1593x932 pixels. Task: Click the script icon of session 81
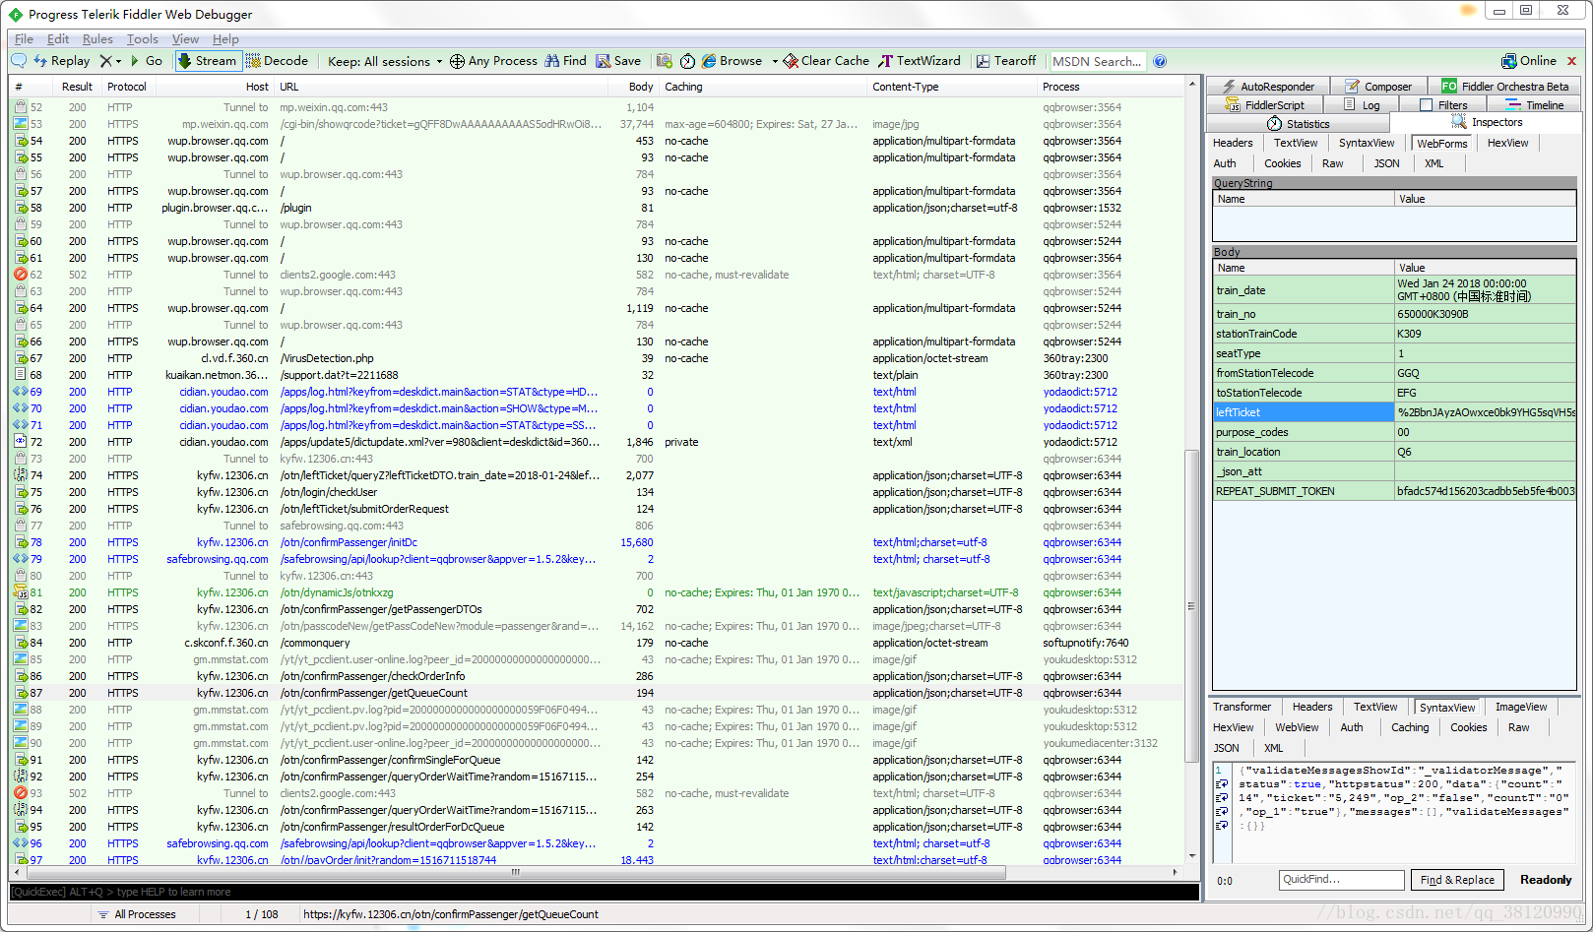20,593
